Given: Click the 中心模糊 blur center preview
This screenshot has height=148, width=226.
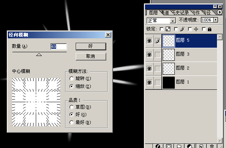Looking at the screenshot, I should tap(36, 102).
